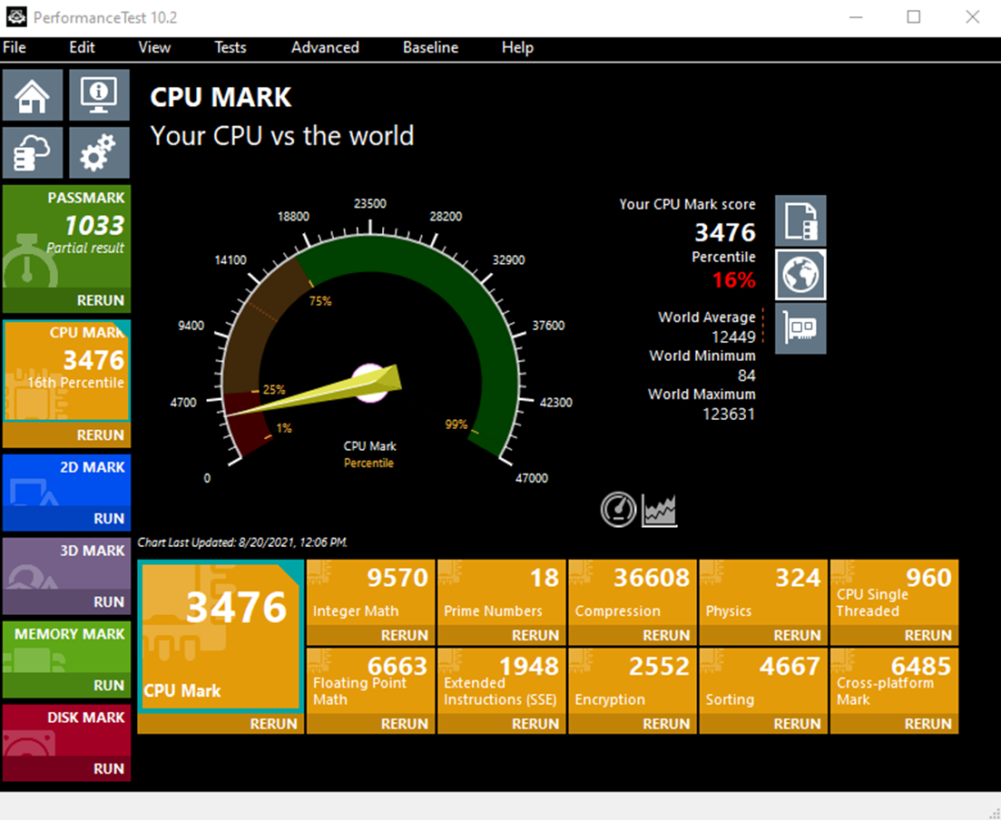Rerun the Prime Numbers test
The image size is (1001, 820).
[x=502, y=635]
